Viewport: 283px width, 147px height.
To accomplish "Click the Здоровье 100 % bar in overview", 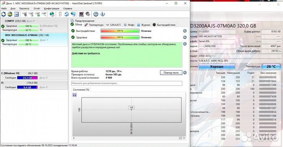I will point(120,37).
